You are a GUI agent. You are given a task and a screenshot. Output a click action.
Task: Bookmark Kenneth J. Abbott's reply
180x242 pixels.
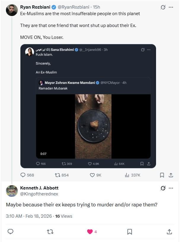coord(130,232)
